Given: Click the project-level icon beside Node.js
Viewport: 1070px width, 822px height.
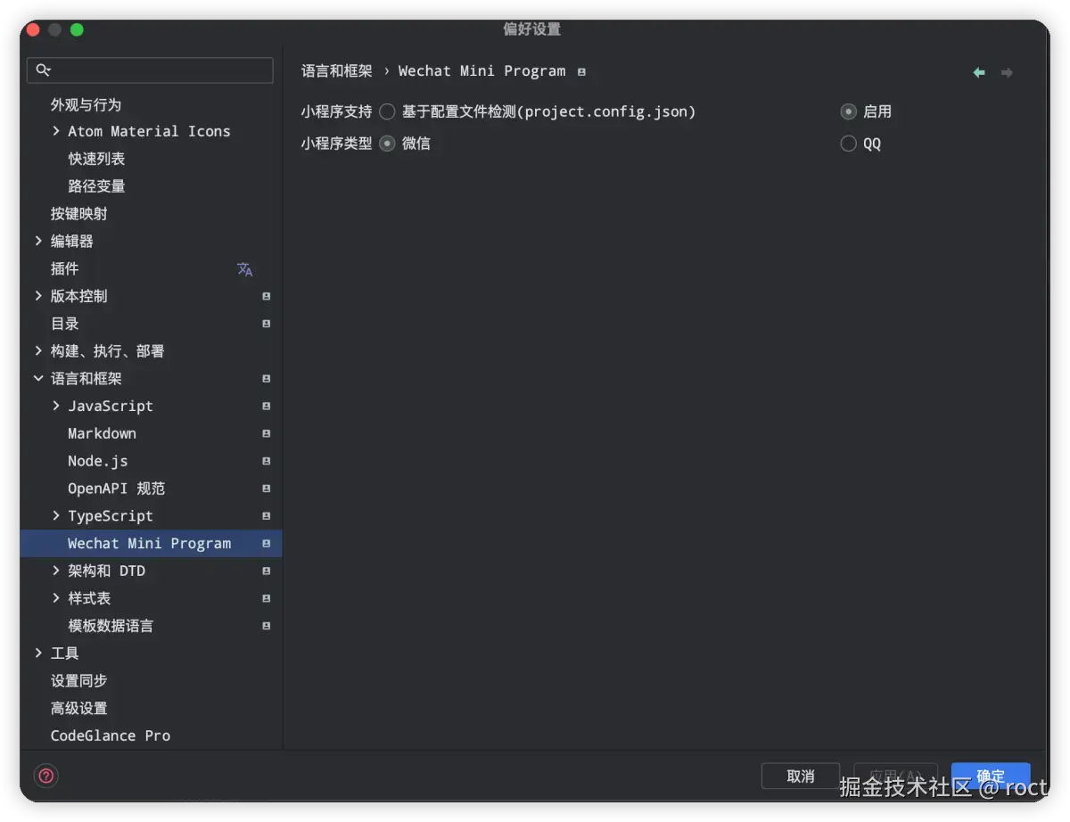Looking at the screenshot, I should click(266, 462).
